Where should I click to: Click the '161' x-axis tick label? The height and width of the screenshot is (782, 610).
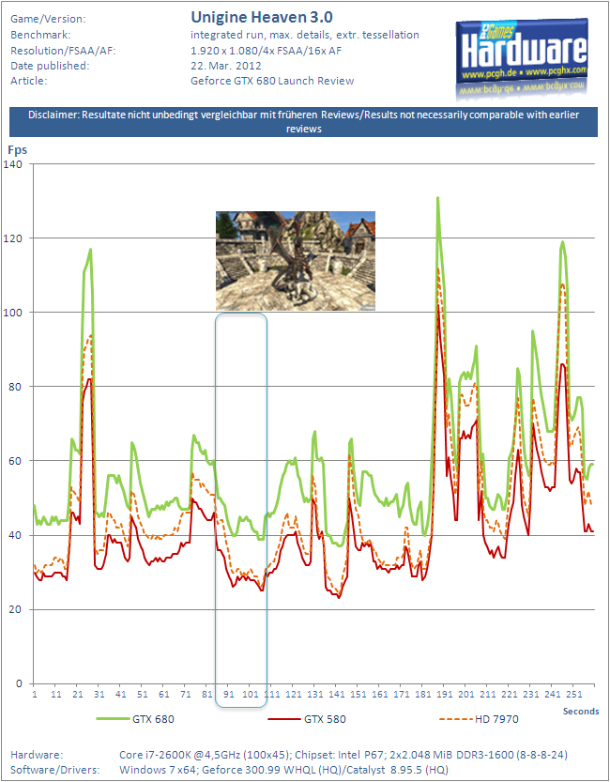(380, 694)
